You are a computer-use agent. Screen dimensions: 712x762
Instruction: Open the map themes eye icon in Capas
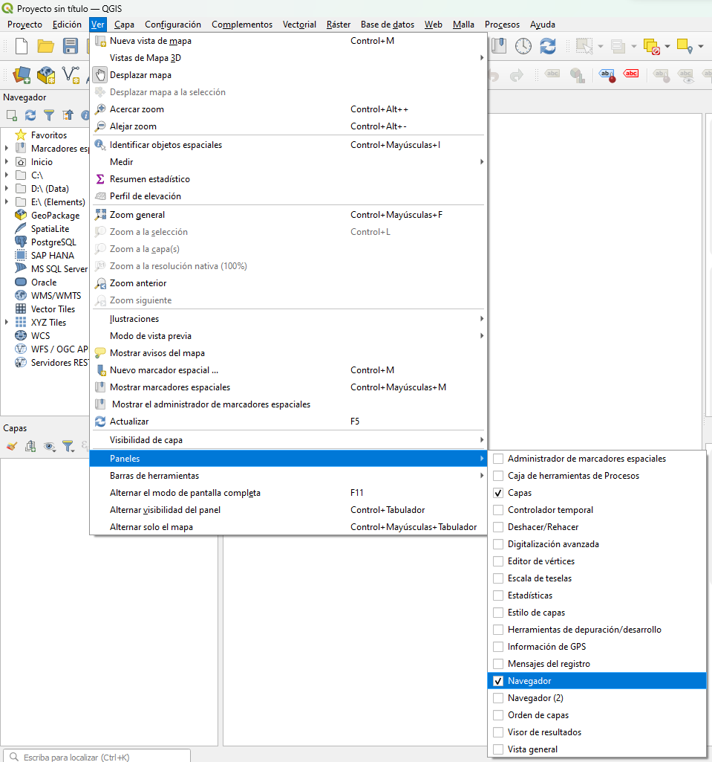point(49,446)
